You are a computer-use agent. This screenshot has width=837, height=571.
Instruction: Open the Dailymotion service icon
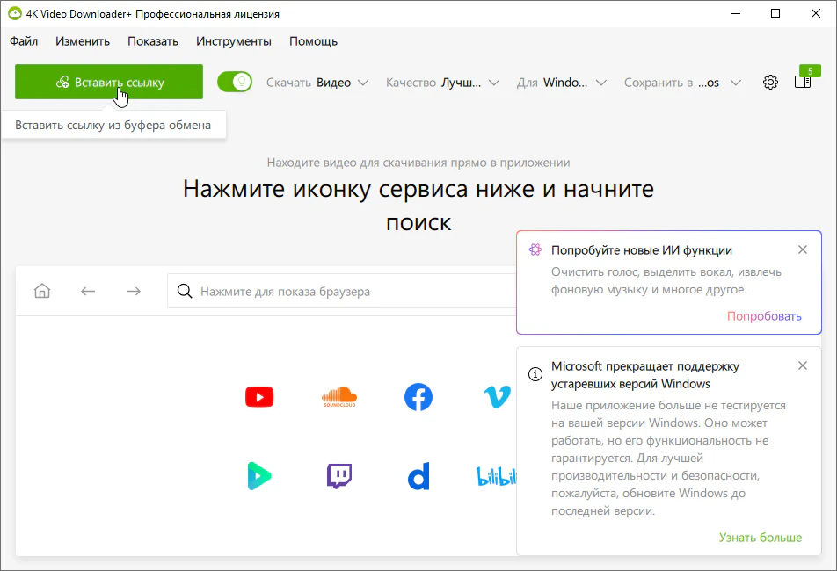[418, 477]
